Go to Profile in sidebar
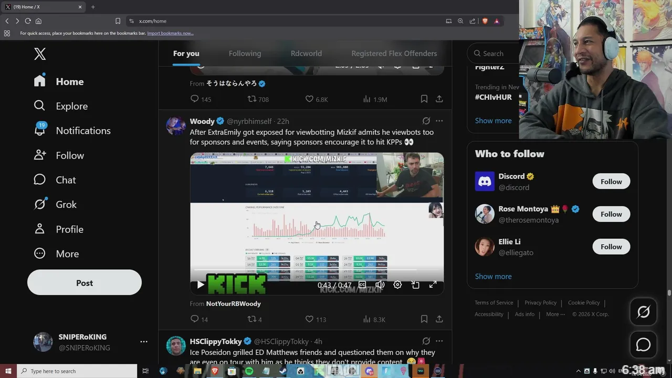Image resolution: width=672 pixels, height=378 pixels. pyautogui.click(x=58, y=229)
